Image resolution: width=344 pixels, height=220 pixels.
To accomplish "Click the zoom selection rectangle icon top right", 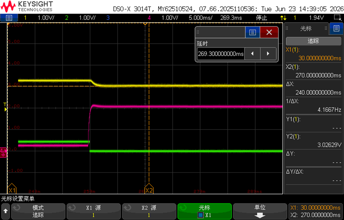I will tap(336, 17).
